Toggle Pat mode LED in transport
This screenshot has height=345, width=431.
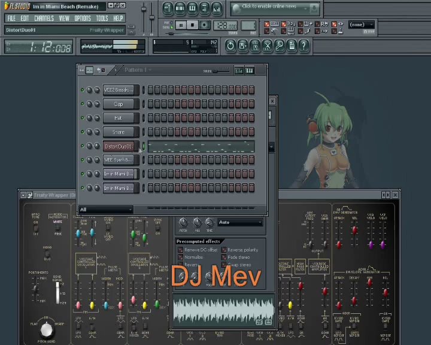tap(171, 23)
